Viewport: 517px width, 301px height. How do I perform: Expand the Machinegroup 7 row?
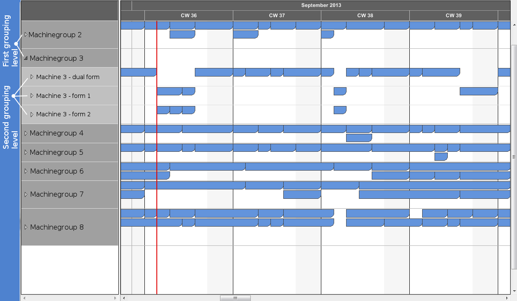click(26, 195)
